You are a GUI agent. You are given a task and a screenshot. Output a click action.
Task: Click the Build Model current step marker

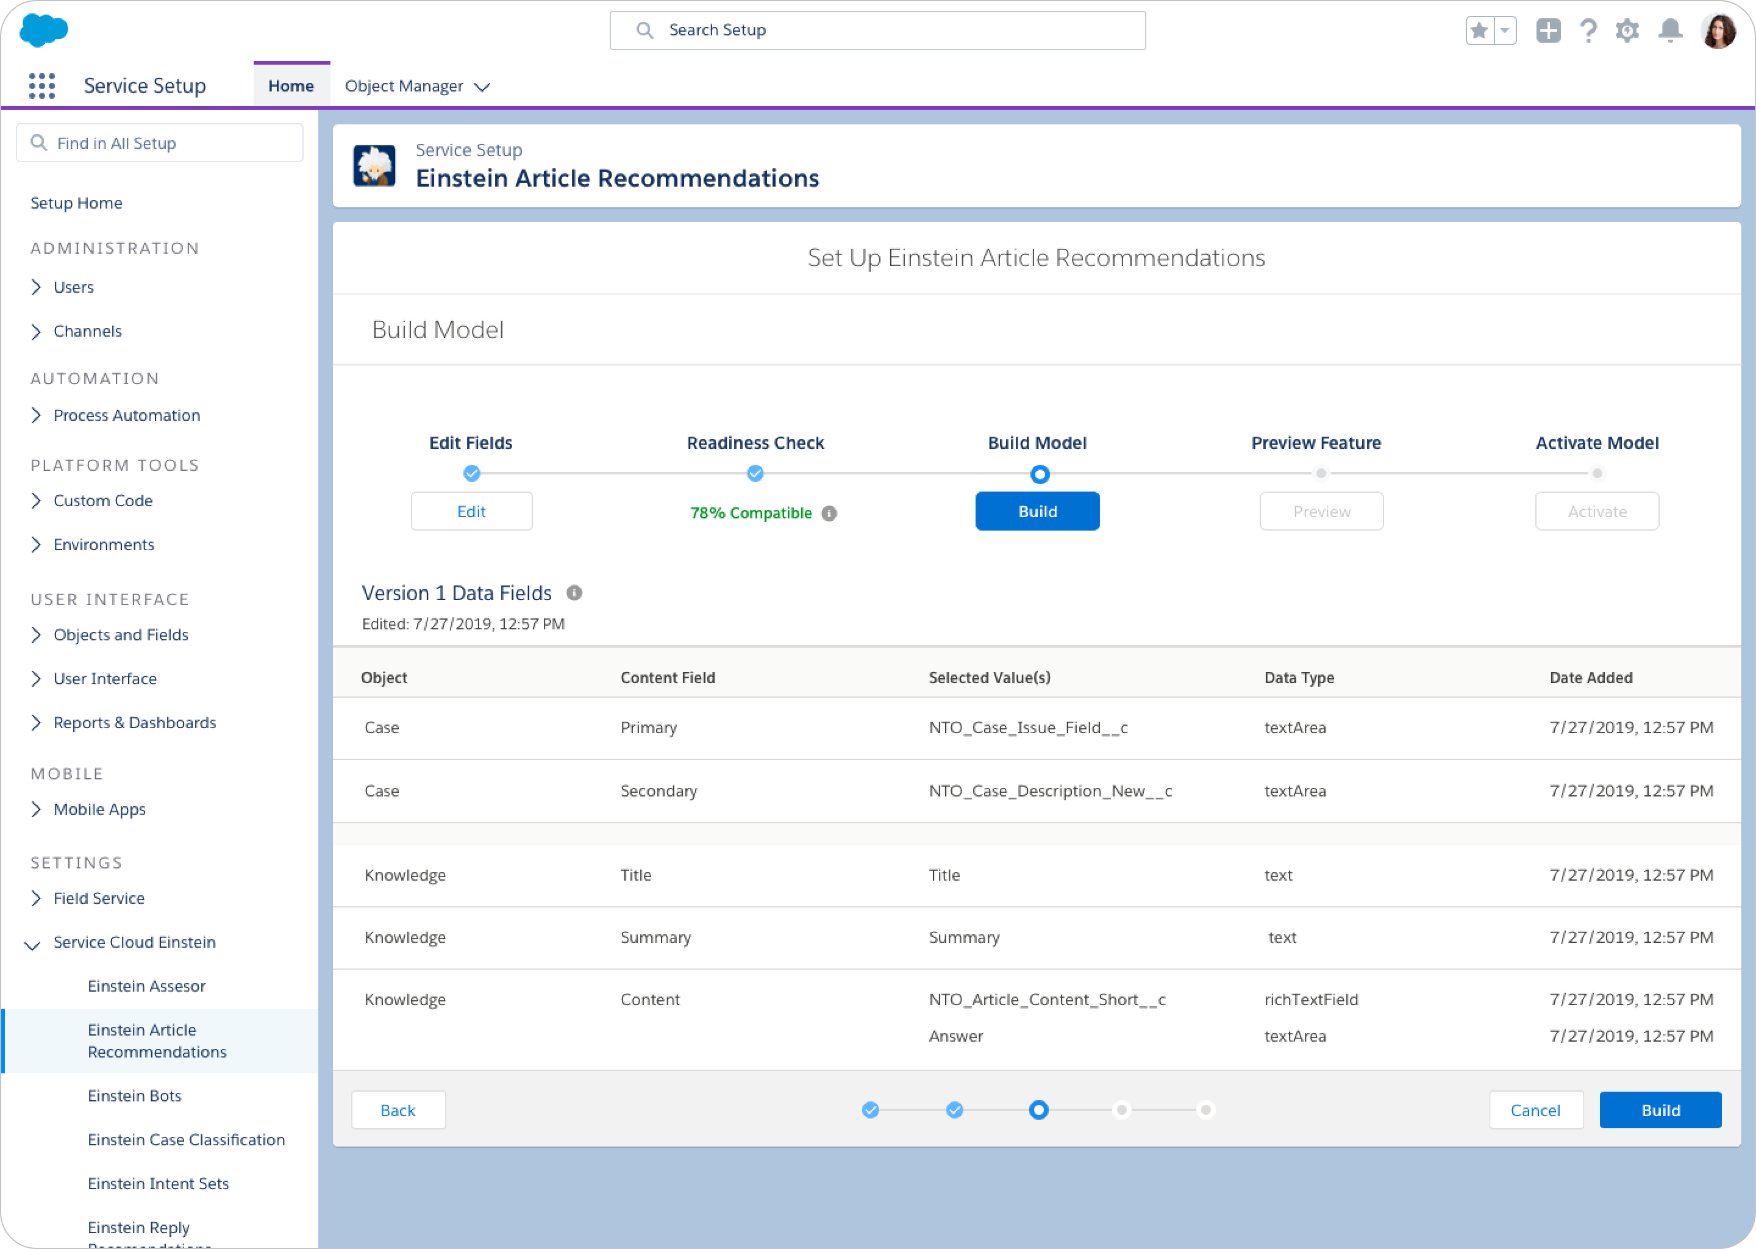(x=1040, y=474)
